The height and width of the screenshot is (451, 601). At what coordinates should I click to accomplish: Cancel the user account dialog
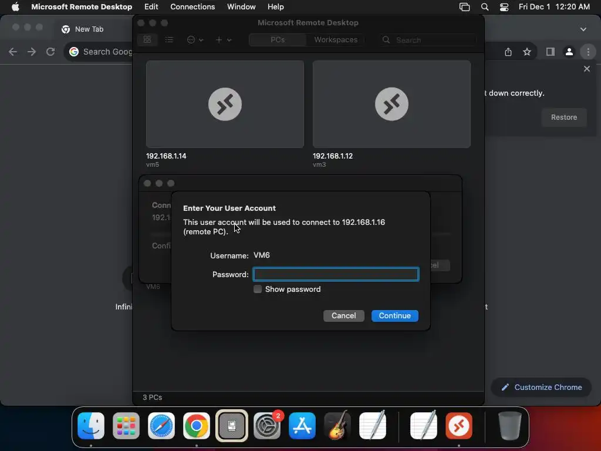tap(343, 315)
